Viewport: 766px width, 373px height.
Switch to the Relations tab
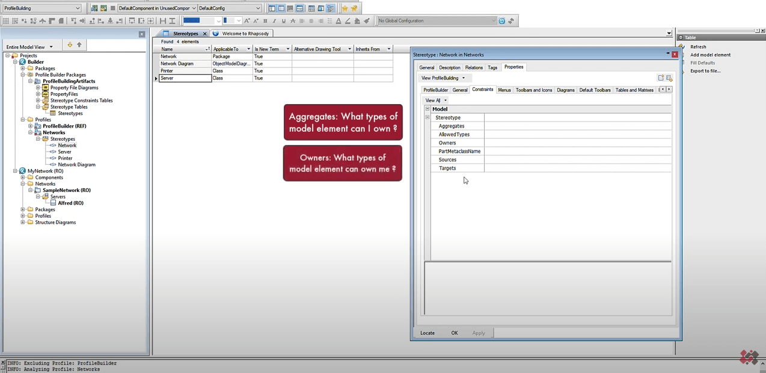[x=473, y=67]
